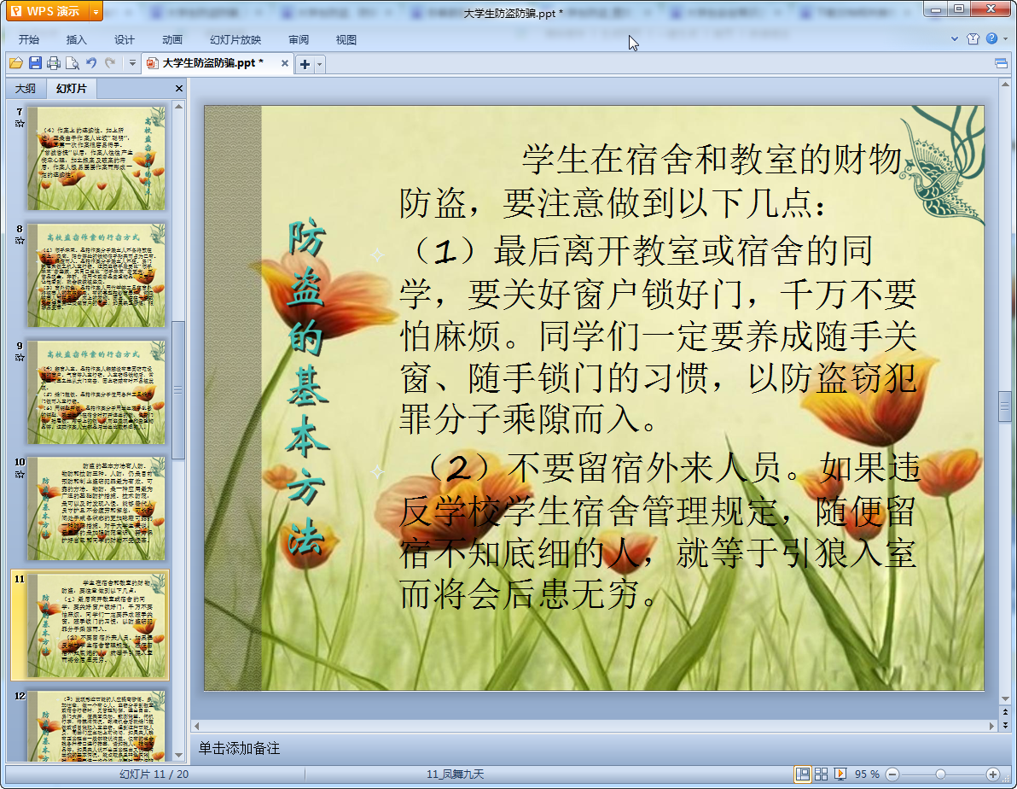The height and width of the screenshot is (789, 1017).
Task: Switch to the 大纲 outline pane tab
Action: pos(26,88)
